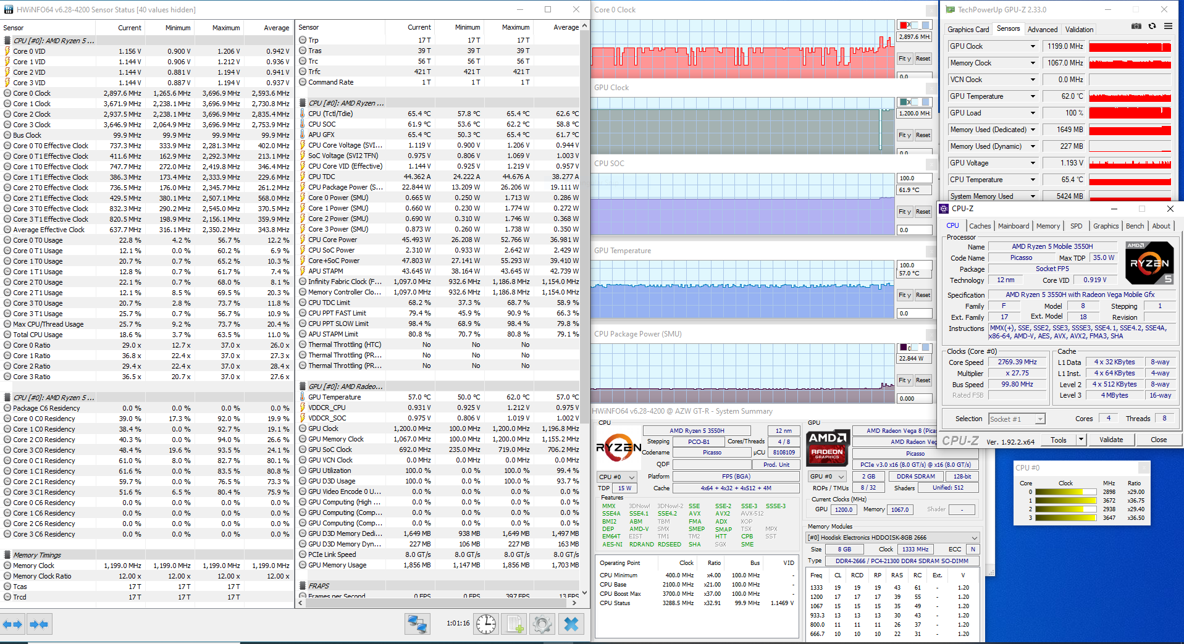Screen dimensions: 1184x644
Task: Open the Bench tab in CPU-Z
Action: tap(1135, 226)
